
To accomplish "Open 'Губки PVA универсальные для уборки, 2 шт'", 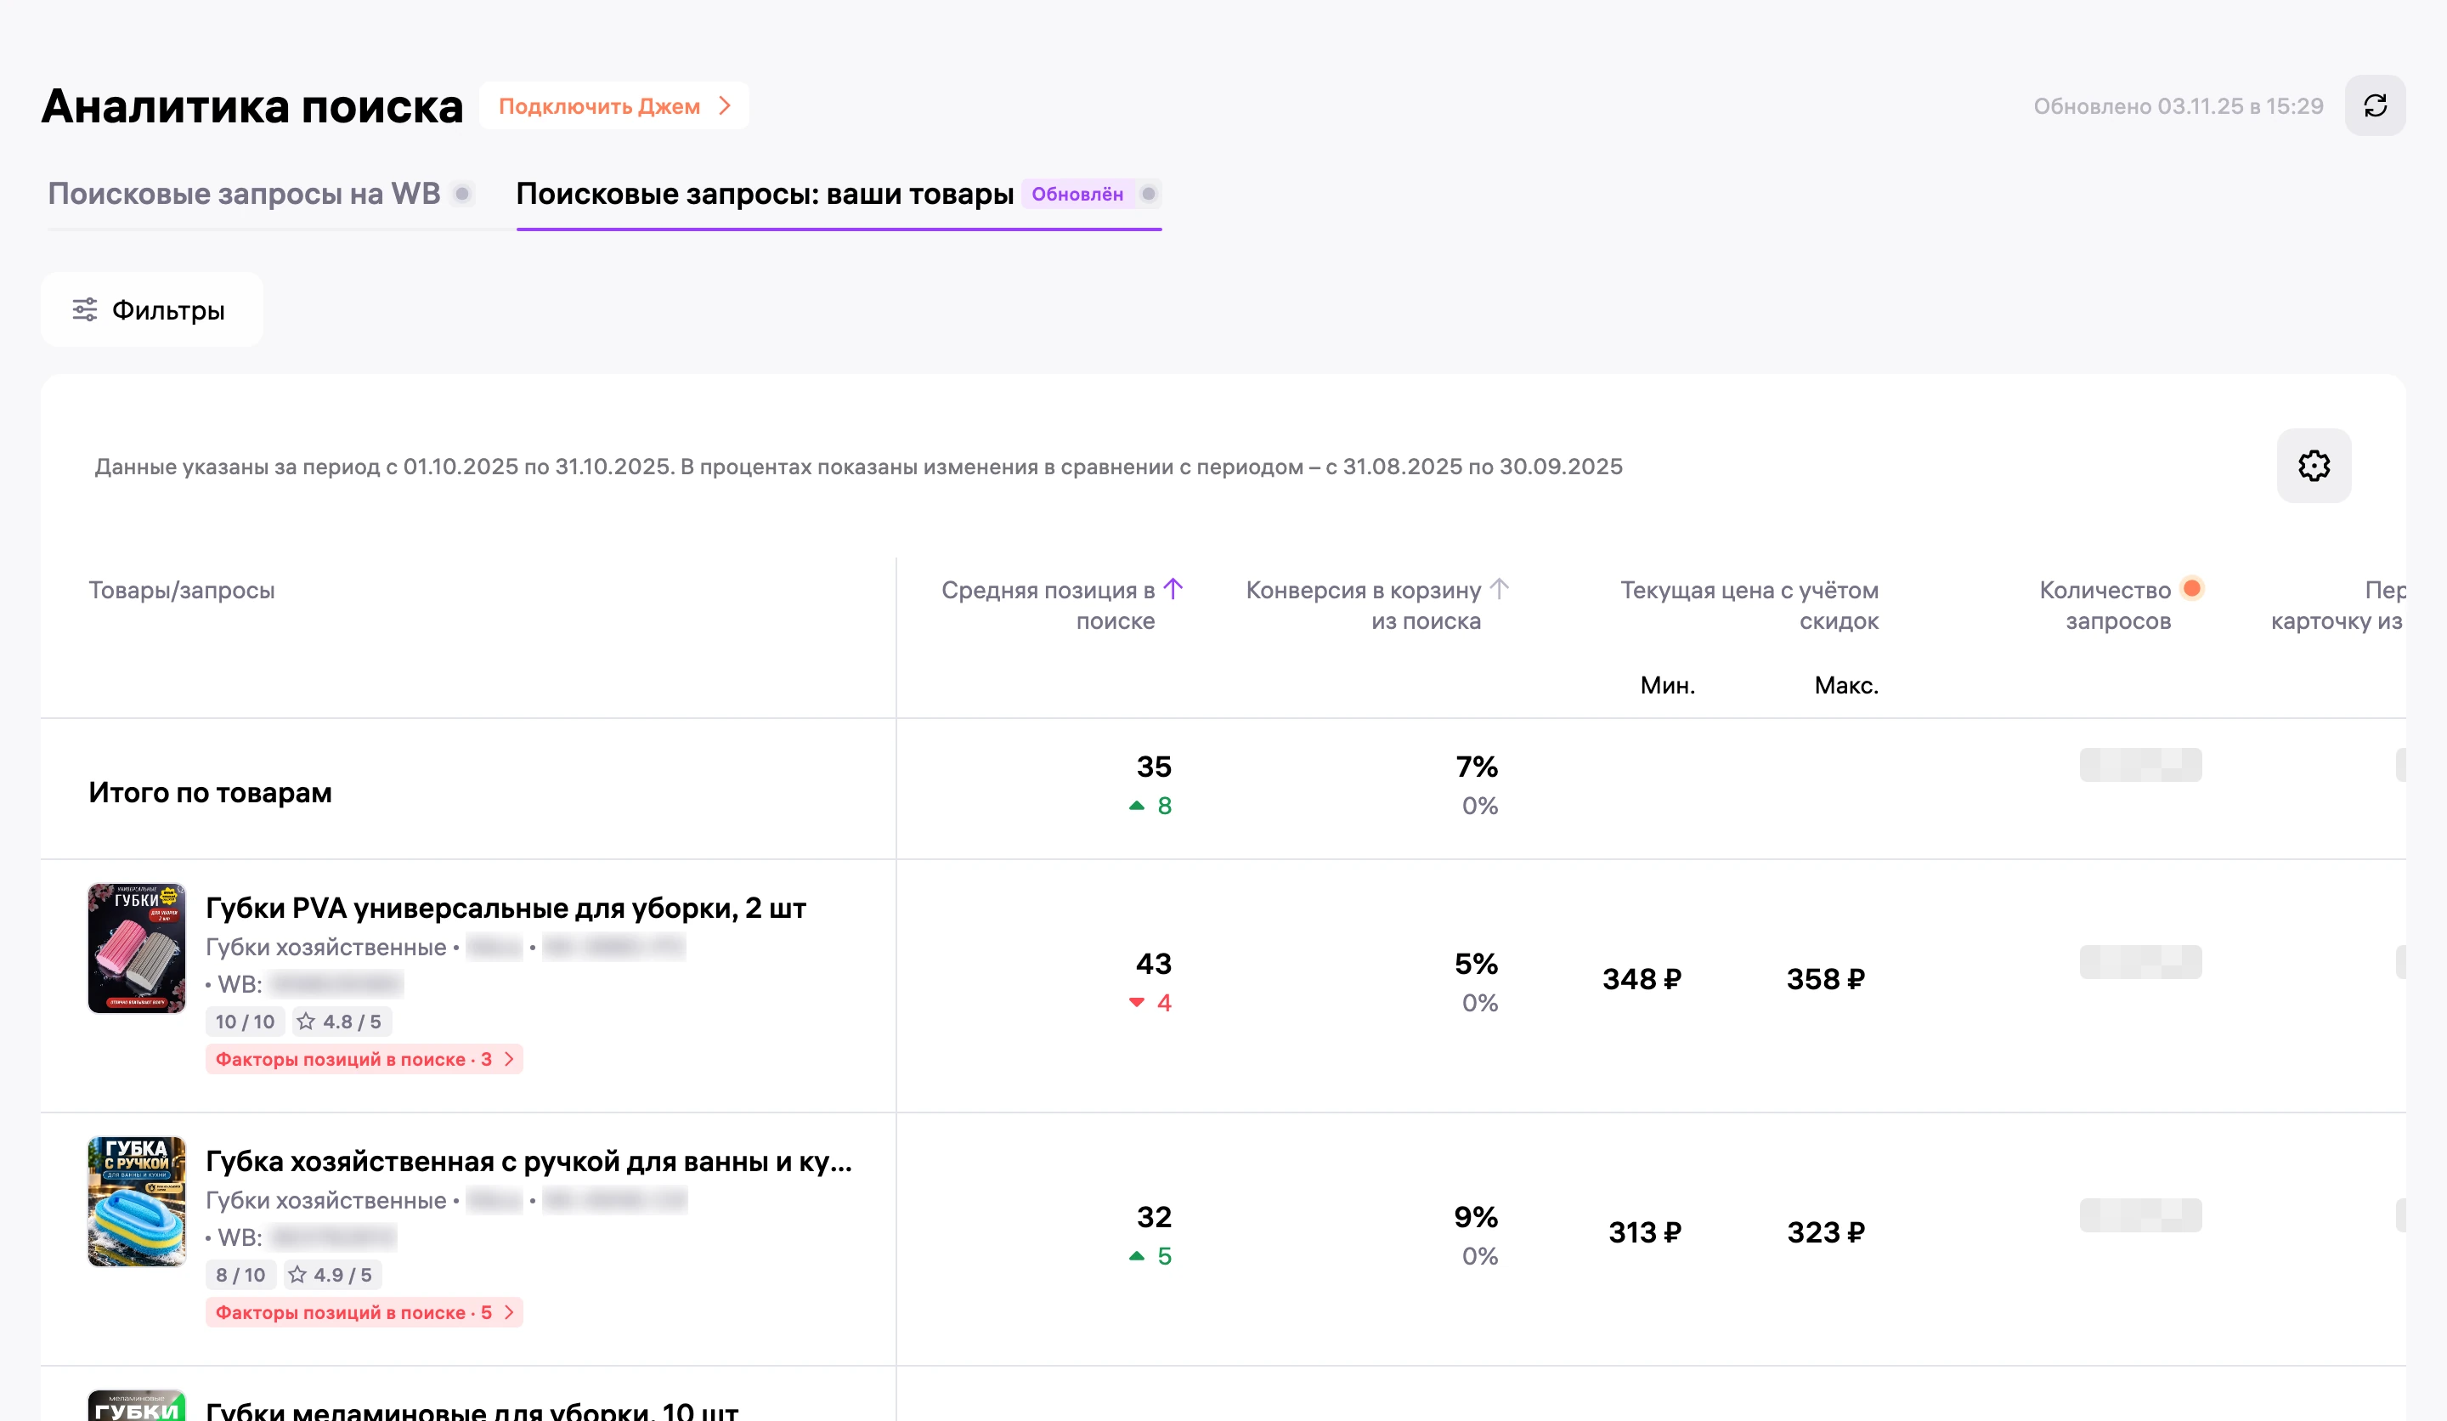I will (506, 909).
